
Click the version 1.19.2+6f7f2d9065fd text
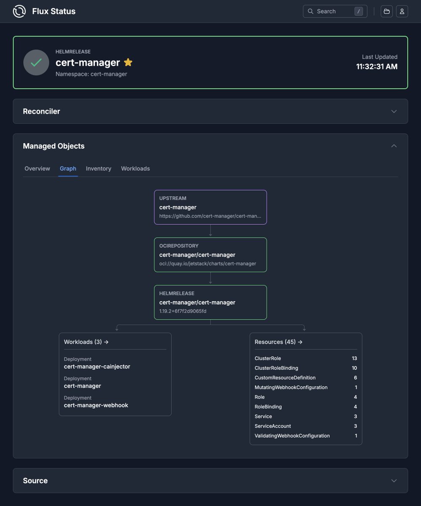coord(183,311)
